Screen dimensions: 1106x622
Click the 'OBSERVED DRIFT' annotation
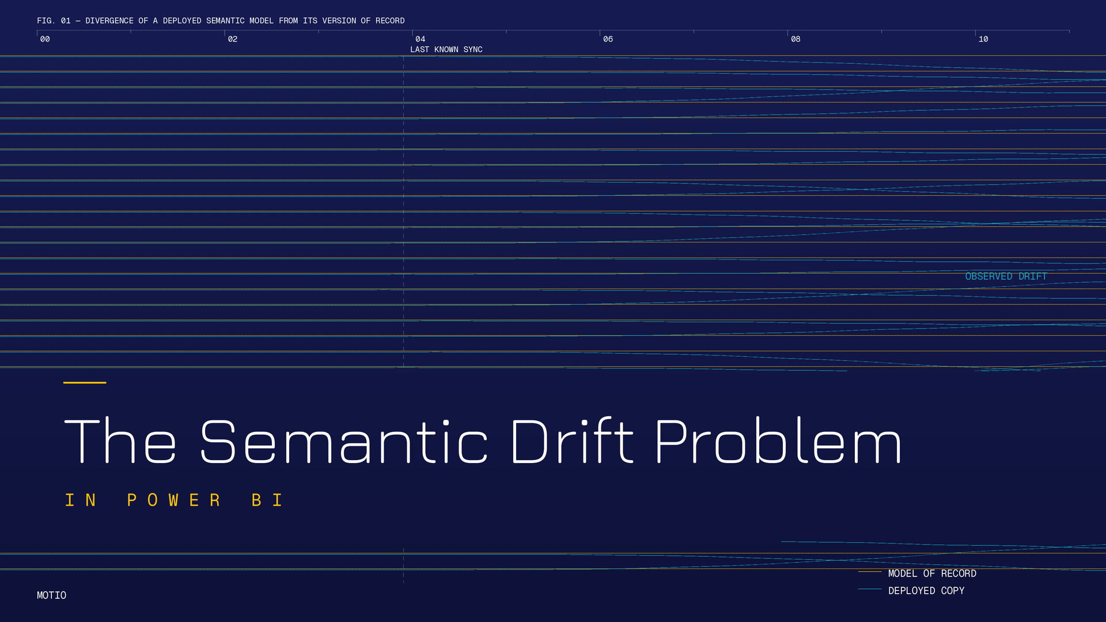coord(1006,276)
